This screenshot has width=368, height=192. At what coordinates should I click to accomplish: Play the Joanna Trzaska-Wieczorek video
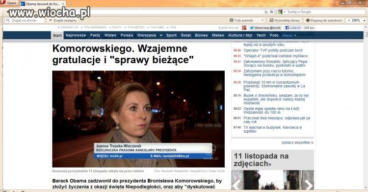[138, 119]
